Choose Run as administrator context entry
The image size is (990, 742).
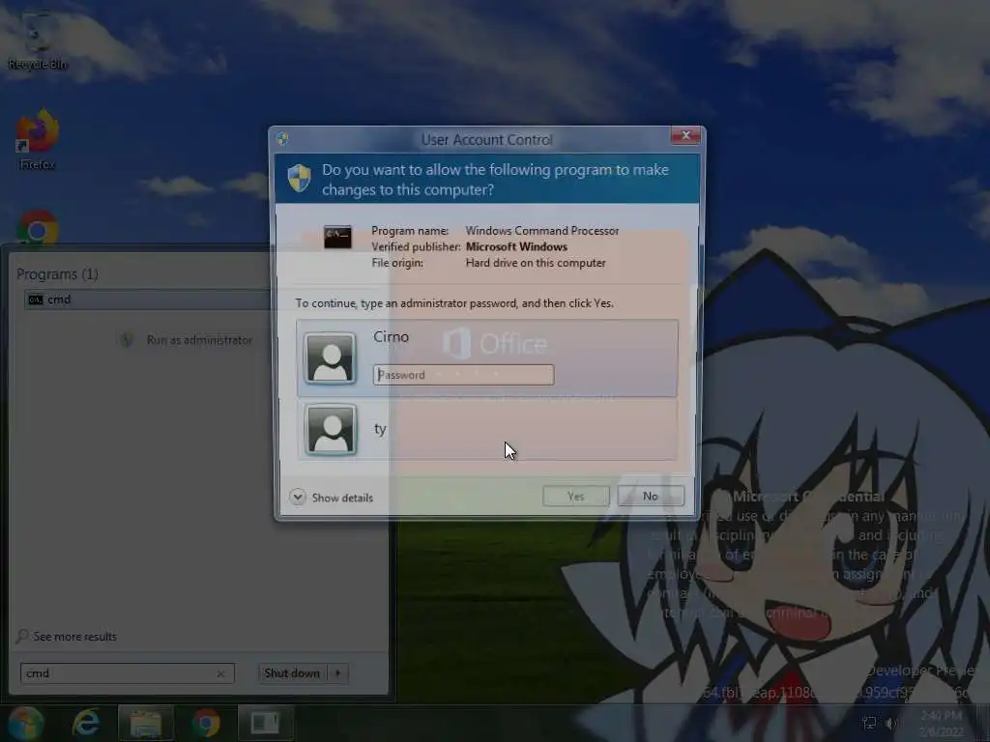point(187,340)
